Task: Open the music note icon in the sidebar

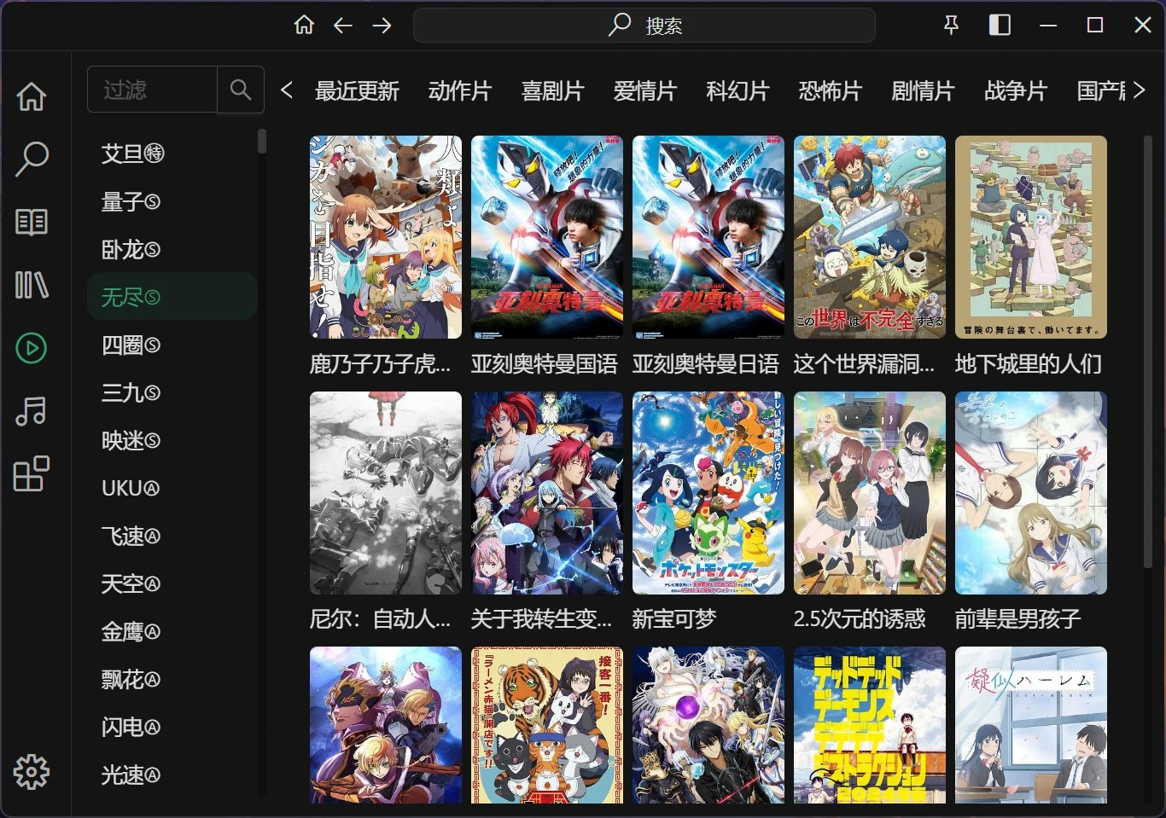Action: click(32, 411)
